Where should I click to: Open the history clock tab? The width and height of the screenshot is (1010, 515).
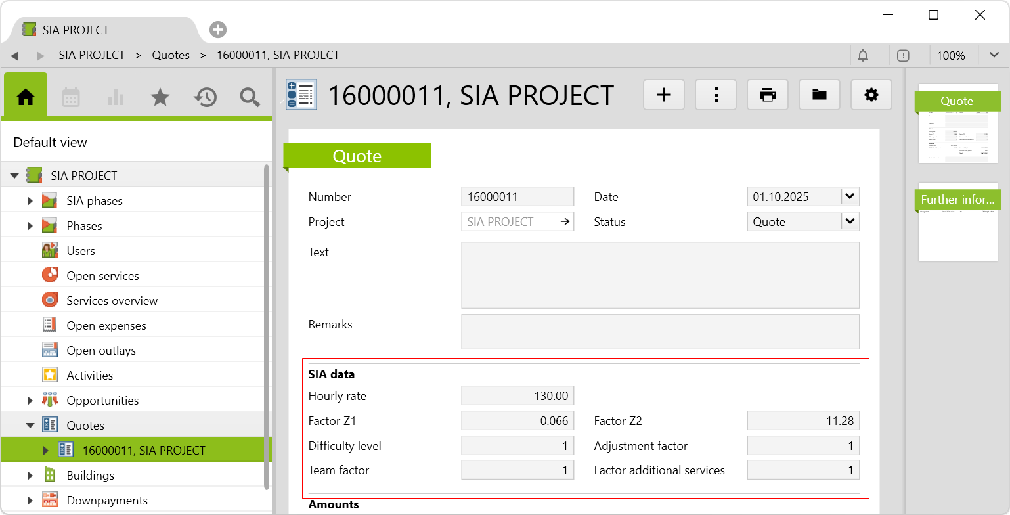pos(205,97)
